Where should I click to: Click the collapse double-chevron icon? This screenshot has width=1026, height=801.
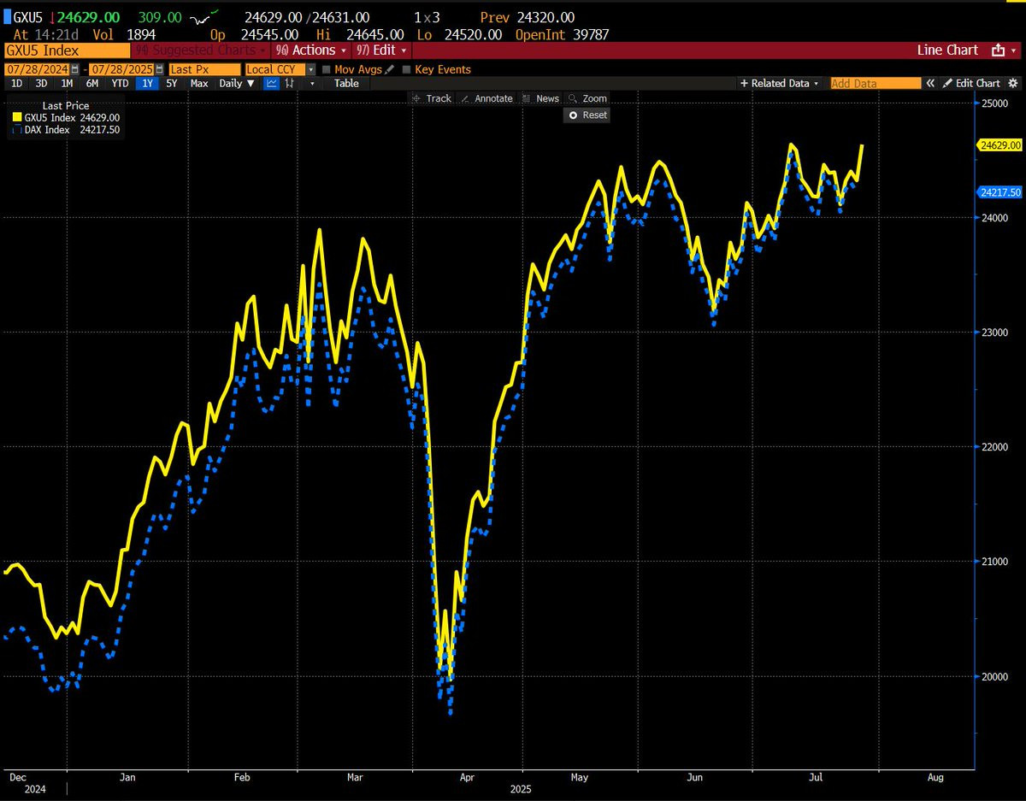pyautogui.click(x=930, y=83)
